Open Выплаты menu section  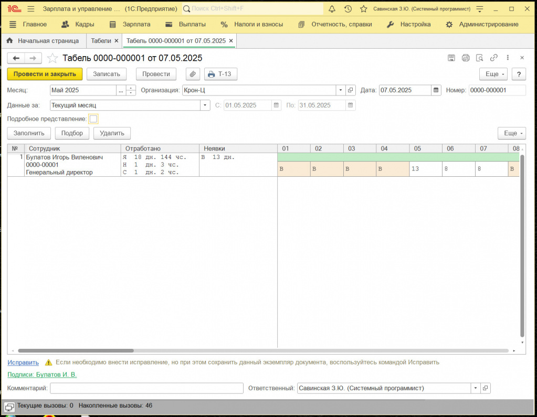pyautogui.click(x=186, y=24)
